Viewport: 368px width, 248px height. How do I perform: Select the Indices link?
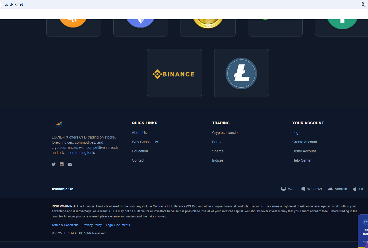[218, 160]
